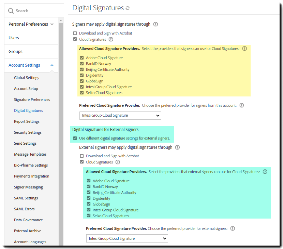Open external signers' preferred provider dropdown

(127, 238)
